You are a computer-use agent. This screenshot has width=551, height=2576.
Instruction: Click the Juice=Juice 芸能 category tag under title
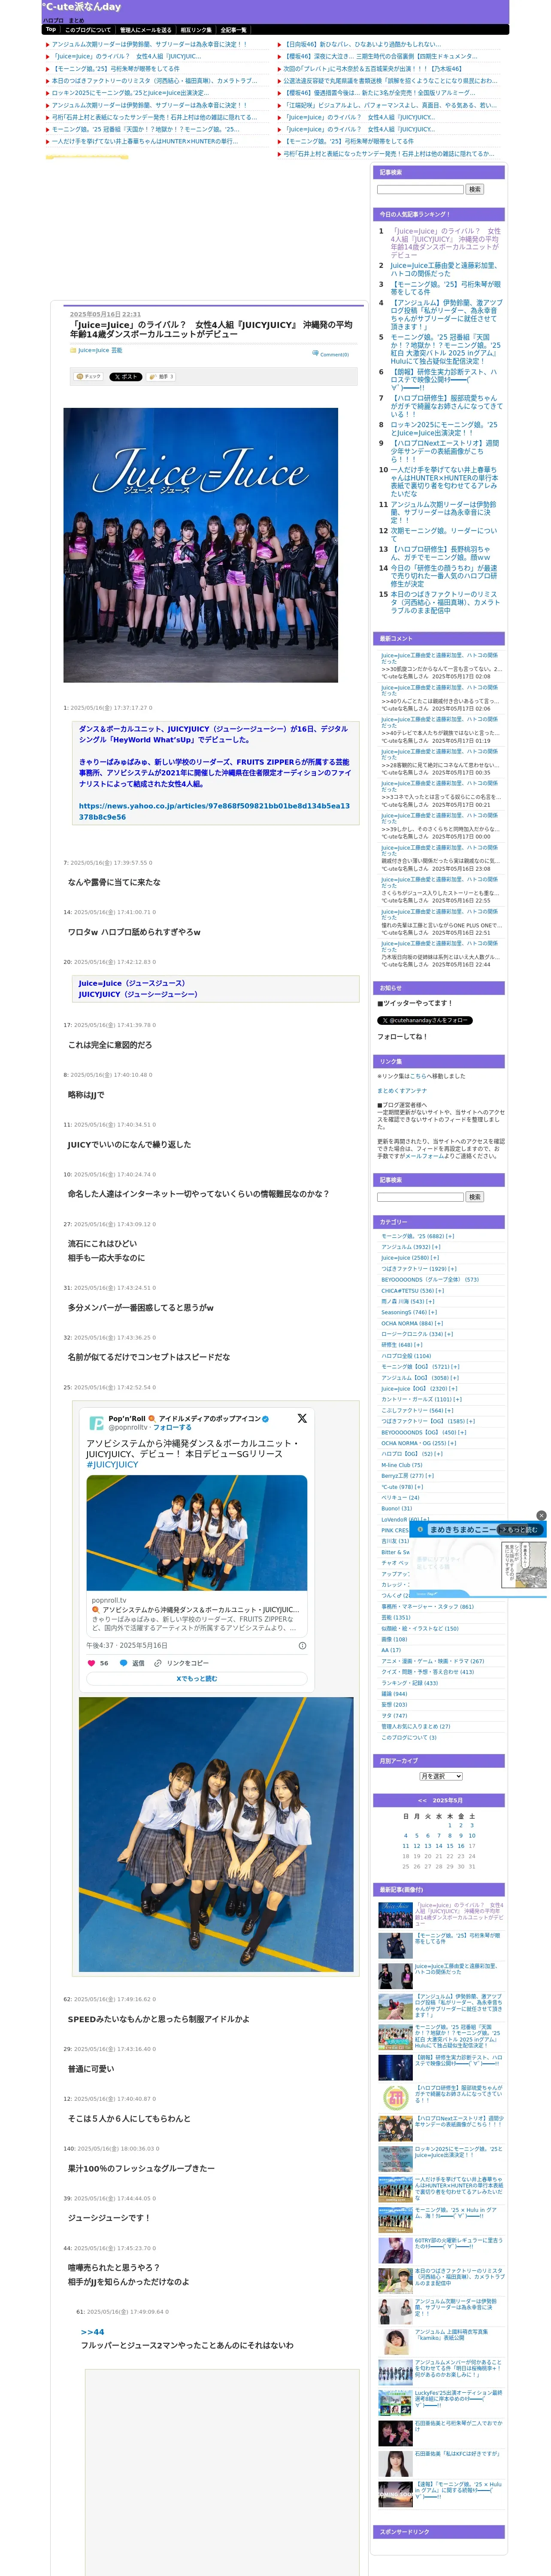(x=100, y=350)
